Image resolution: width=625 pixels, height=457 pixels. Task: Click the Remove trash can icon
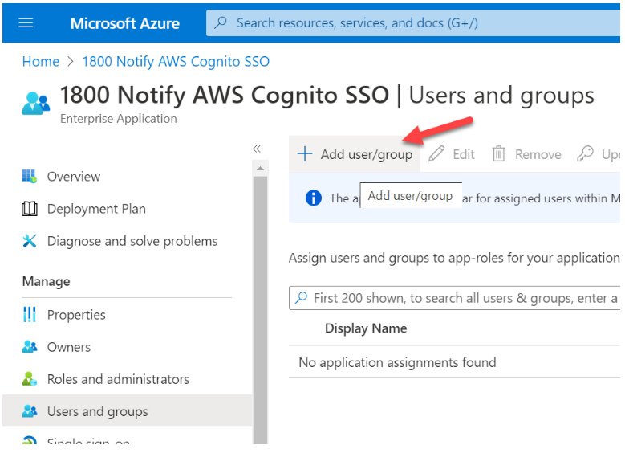(499, 153)
